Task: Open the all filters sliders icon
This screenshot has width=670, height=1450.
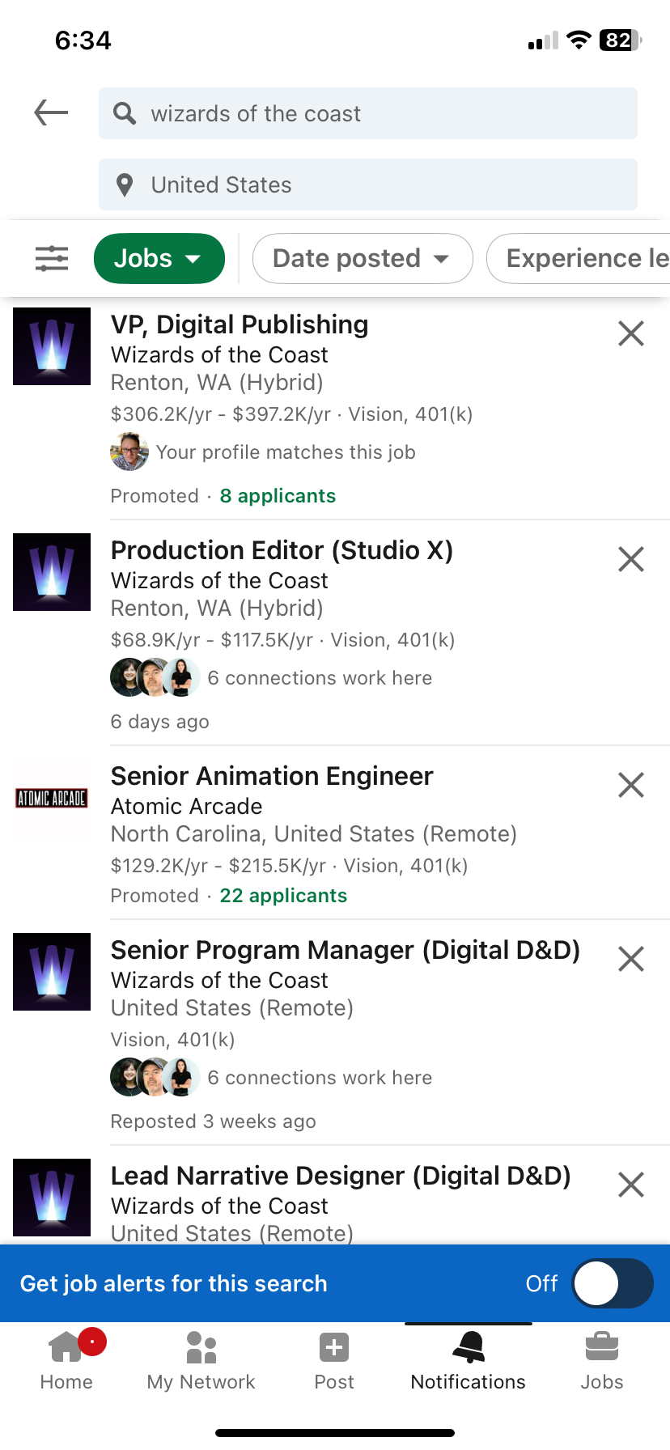Action: tap(52, 259)
